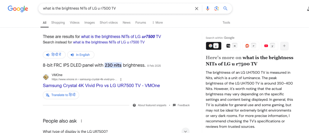
Task: Play snippet audio in Hindi
Action: [x=54, y=55]
